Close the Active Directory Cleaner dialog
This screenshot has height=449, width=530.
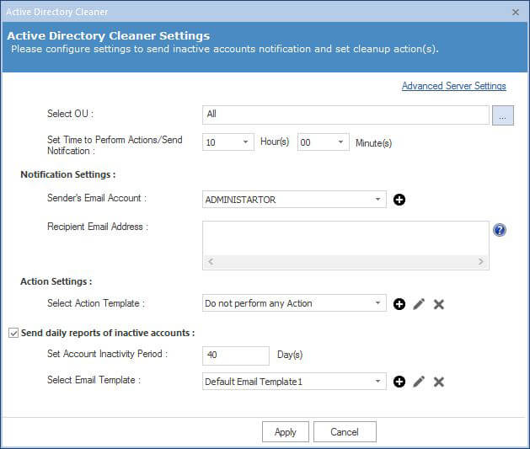[516, 12]
